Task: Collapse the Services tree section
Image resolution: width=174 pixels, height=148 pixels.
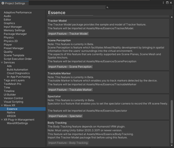Action: pos(2,63)
